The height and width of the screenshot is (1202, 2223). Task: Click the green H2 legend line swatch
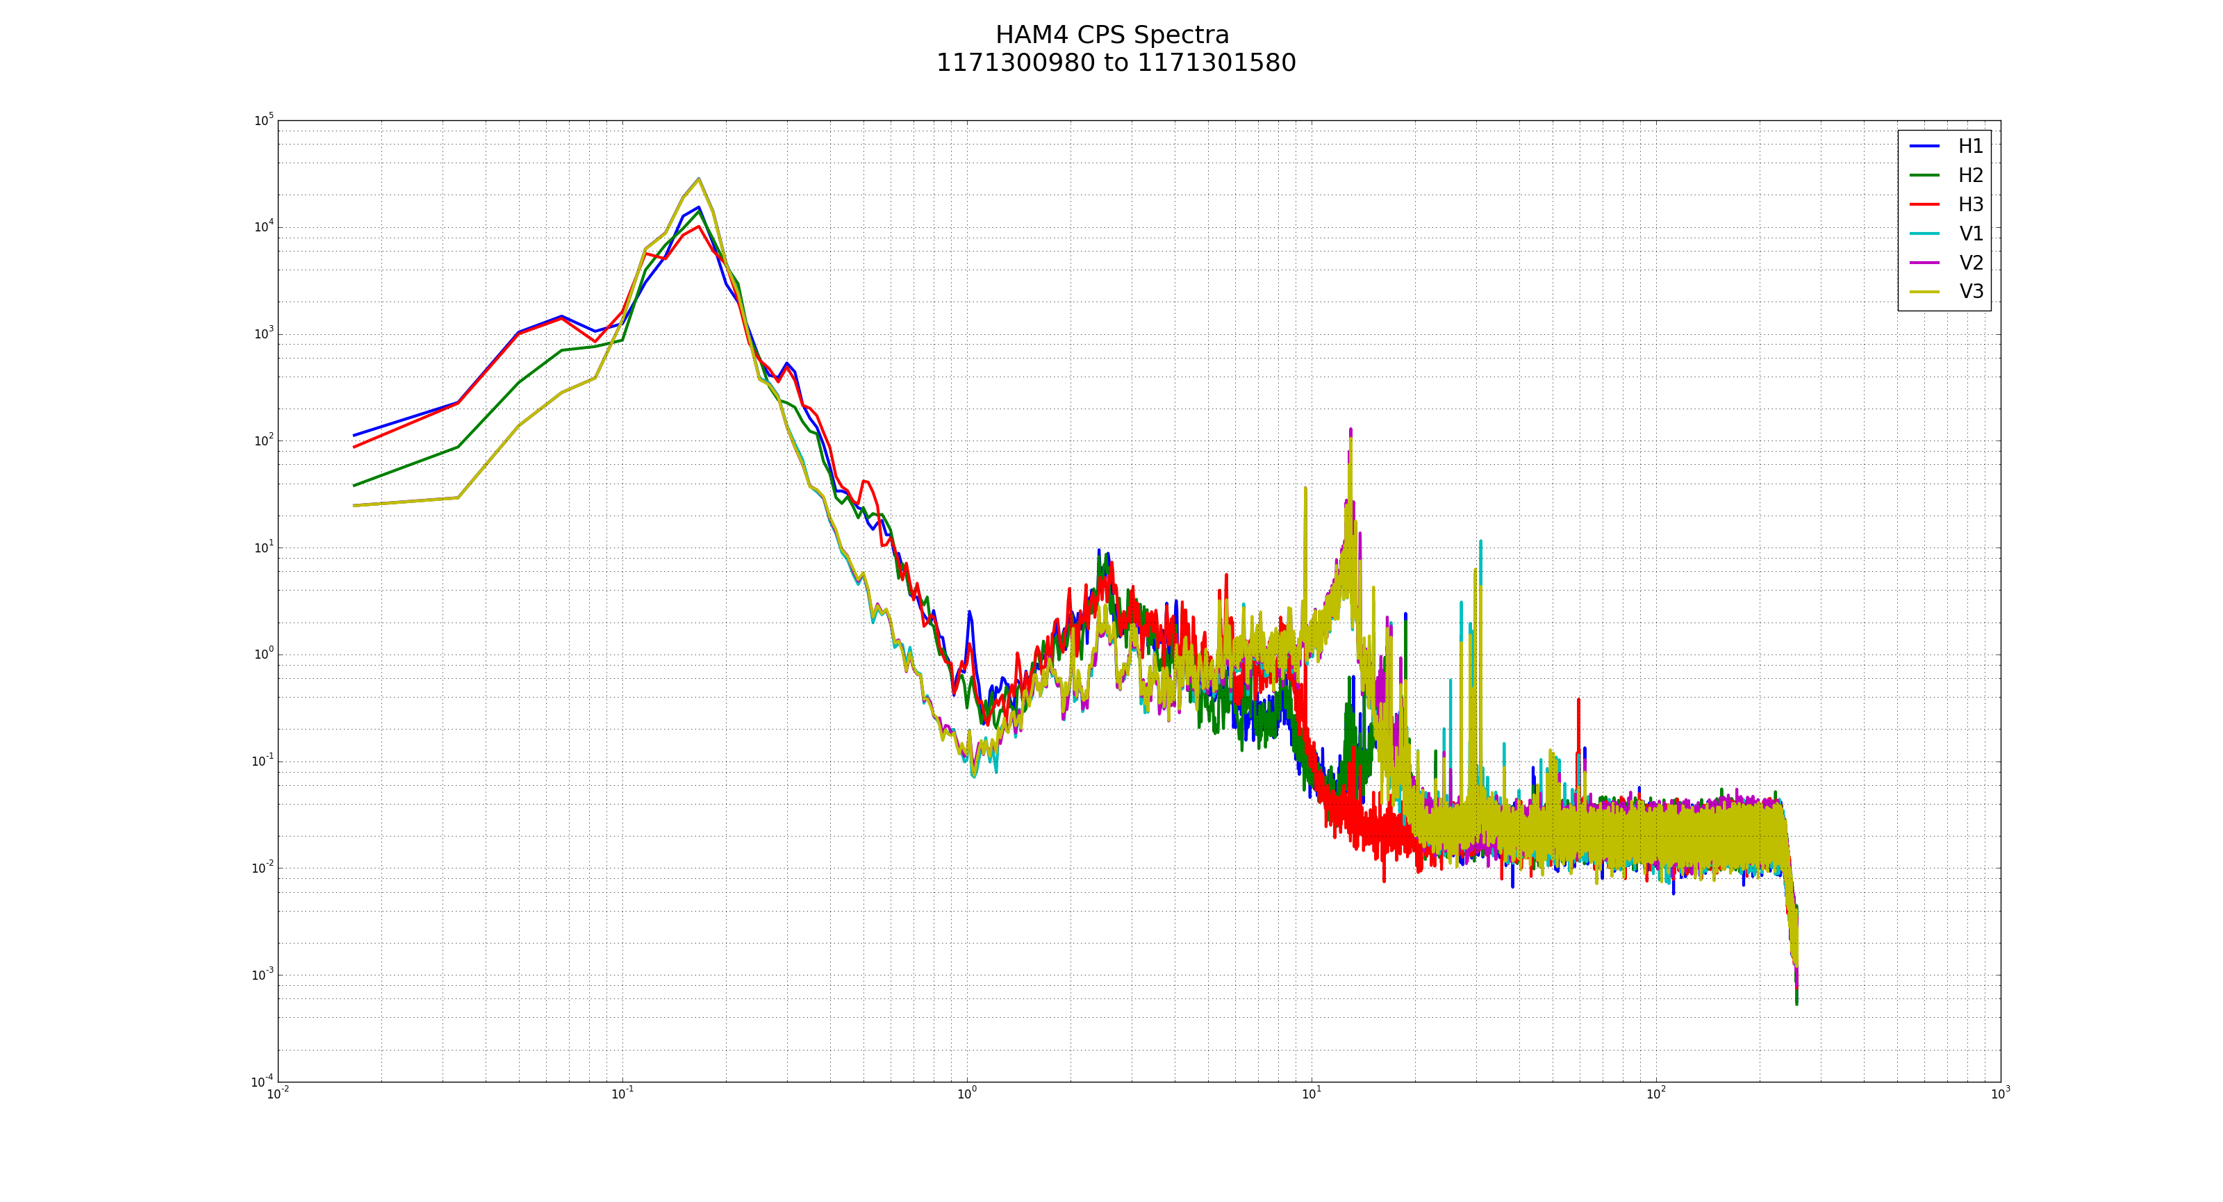1924,176
